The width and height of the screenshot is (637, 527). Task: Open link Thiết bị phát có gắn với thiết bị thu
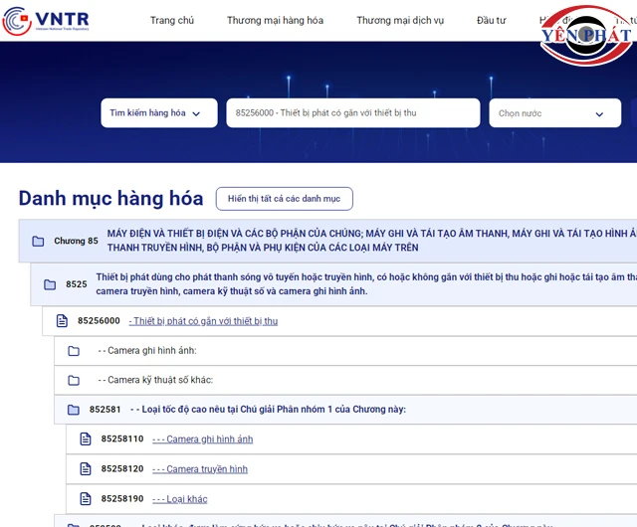pyautogui.click(x=203, y=321)
